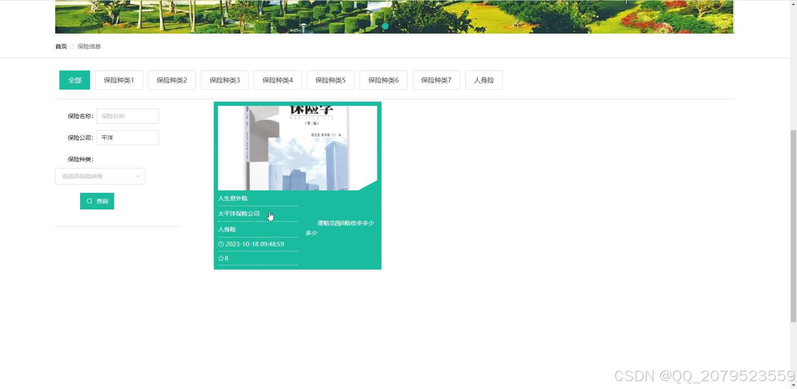Select the 保险种类3 category tab
Viewport: 797px width, 389px height.
[224, 80]
